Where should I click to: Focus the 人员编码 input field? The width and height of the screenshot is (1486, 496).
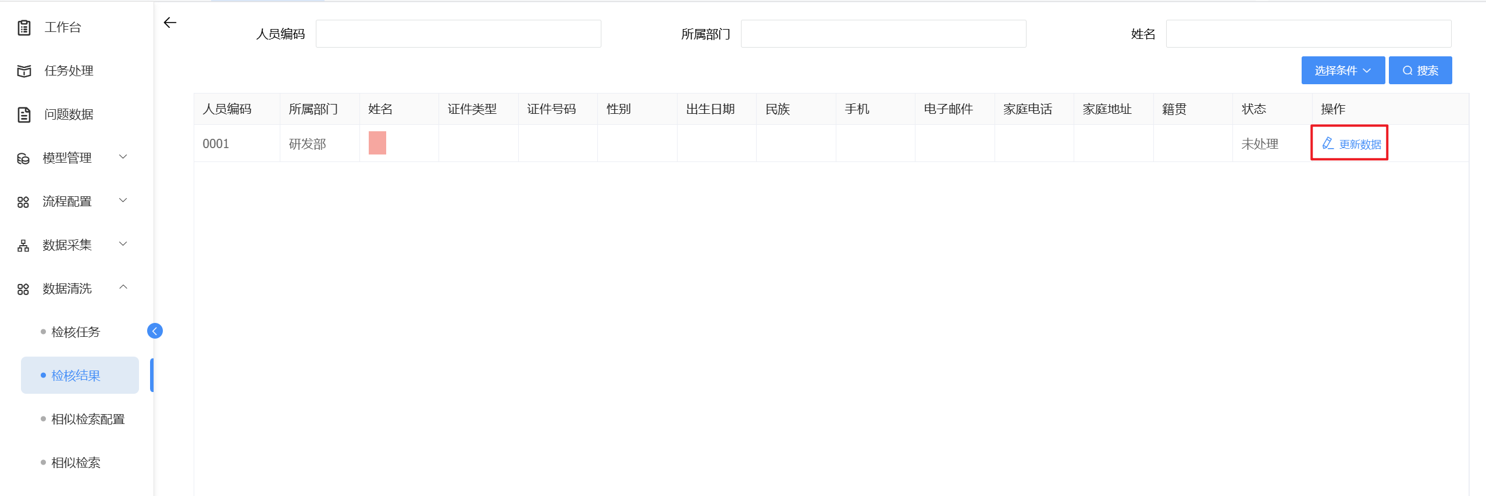tap(458, 34)
